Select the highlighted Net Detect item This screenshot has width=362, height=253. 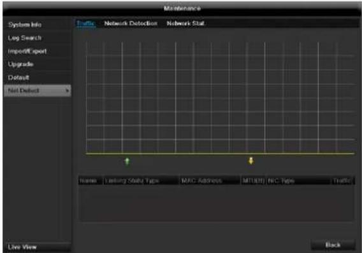38,90
